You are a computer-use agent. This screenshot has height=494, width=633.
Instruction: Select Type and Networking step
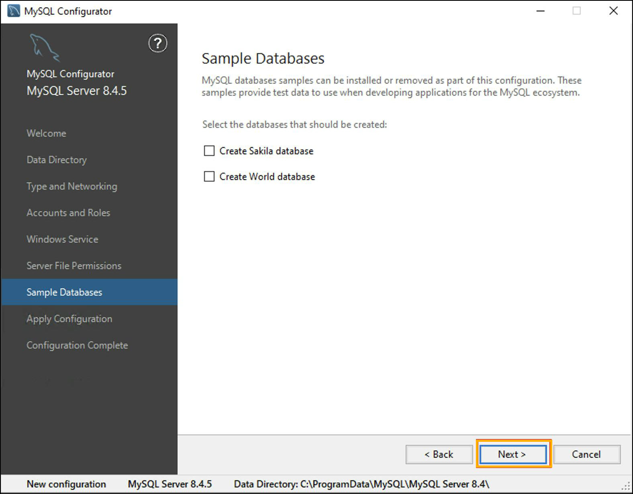pos(72,186)
